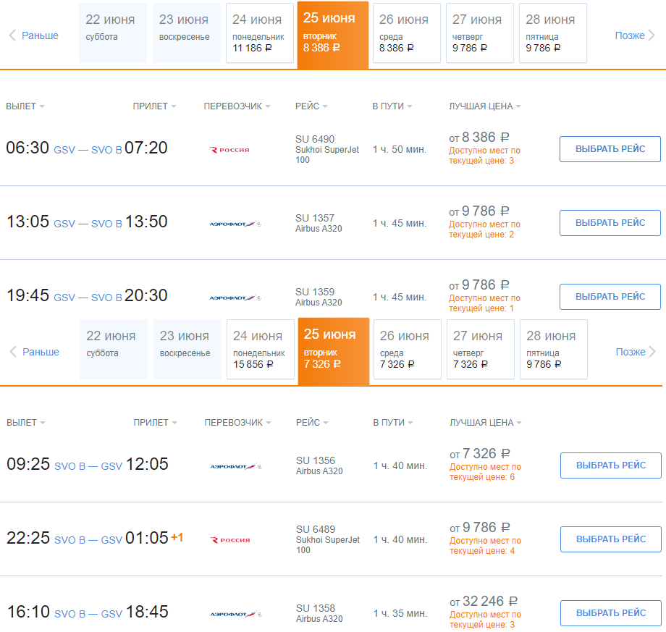The image size is (666, 632).
Task: Sort outbound flights by ЛУЧШАЯ ЦЕНА column
Action: pos(484,106)
